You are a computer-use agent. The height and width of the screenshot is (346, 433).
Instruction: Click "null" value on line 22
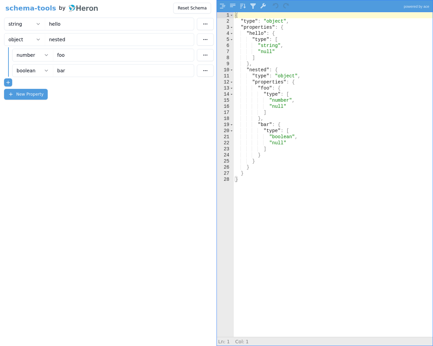click(x=278, y=143)
